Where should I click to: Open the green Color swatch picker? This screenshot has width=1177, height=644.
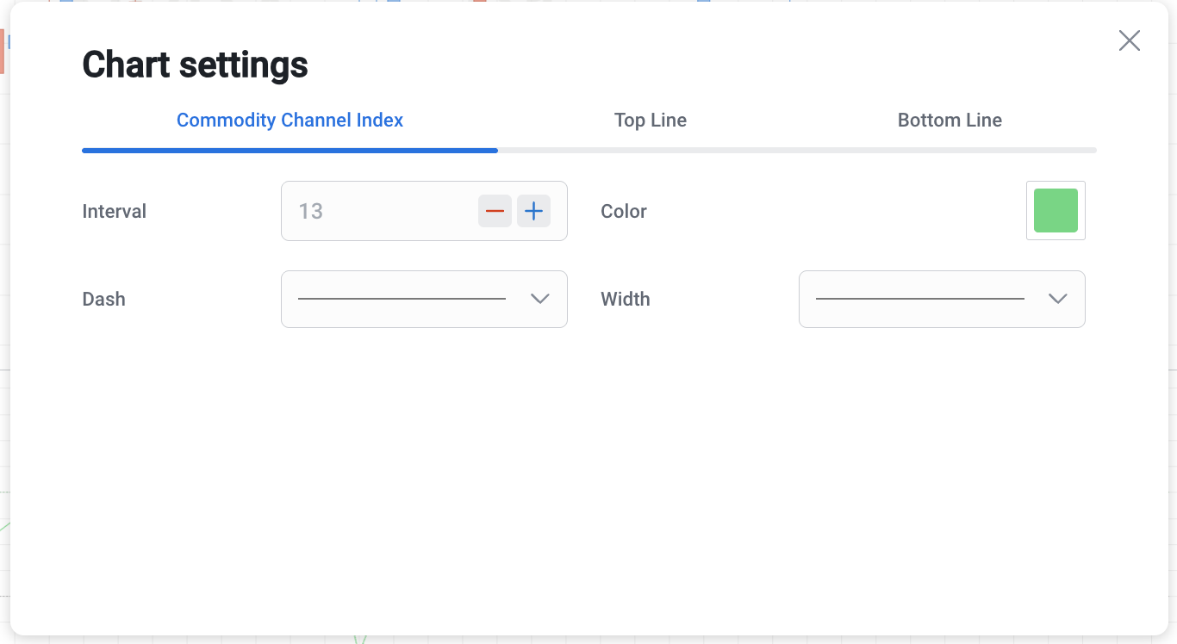click(x=1056, y=211)
